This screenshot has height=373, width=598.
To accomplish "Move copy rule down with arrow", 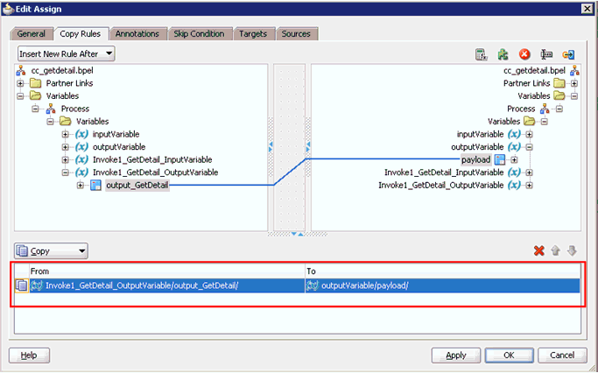I will click(572, 250).
